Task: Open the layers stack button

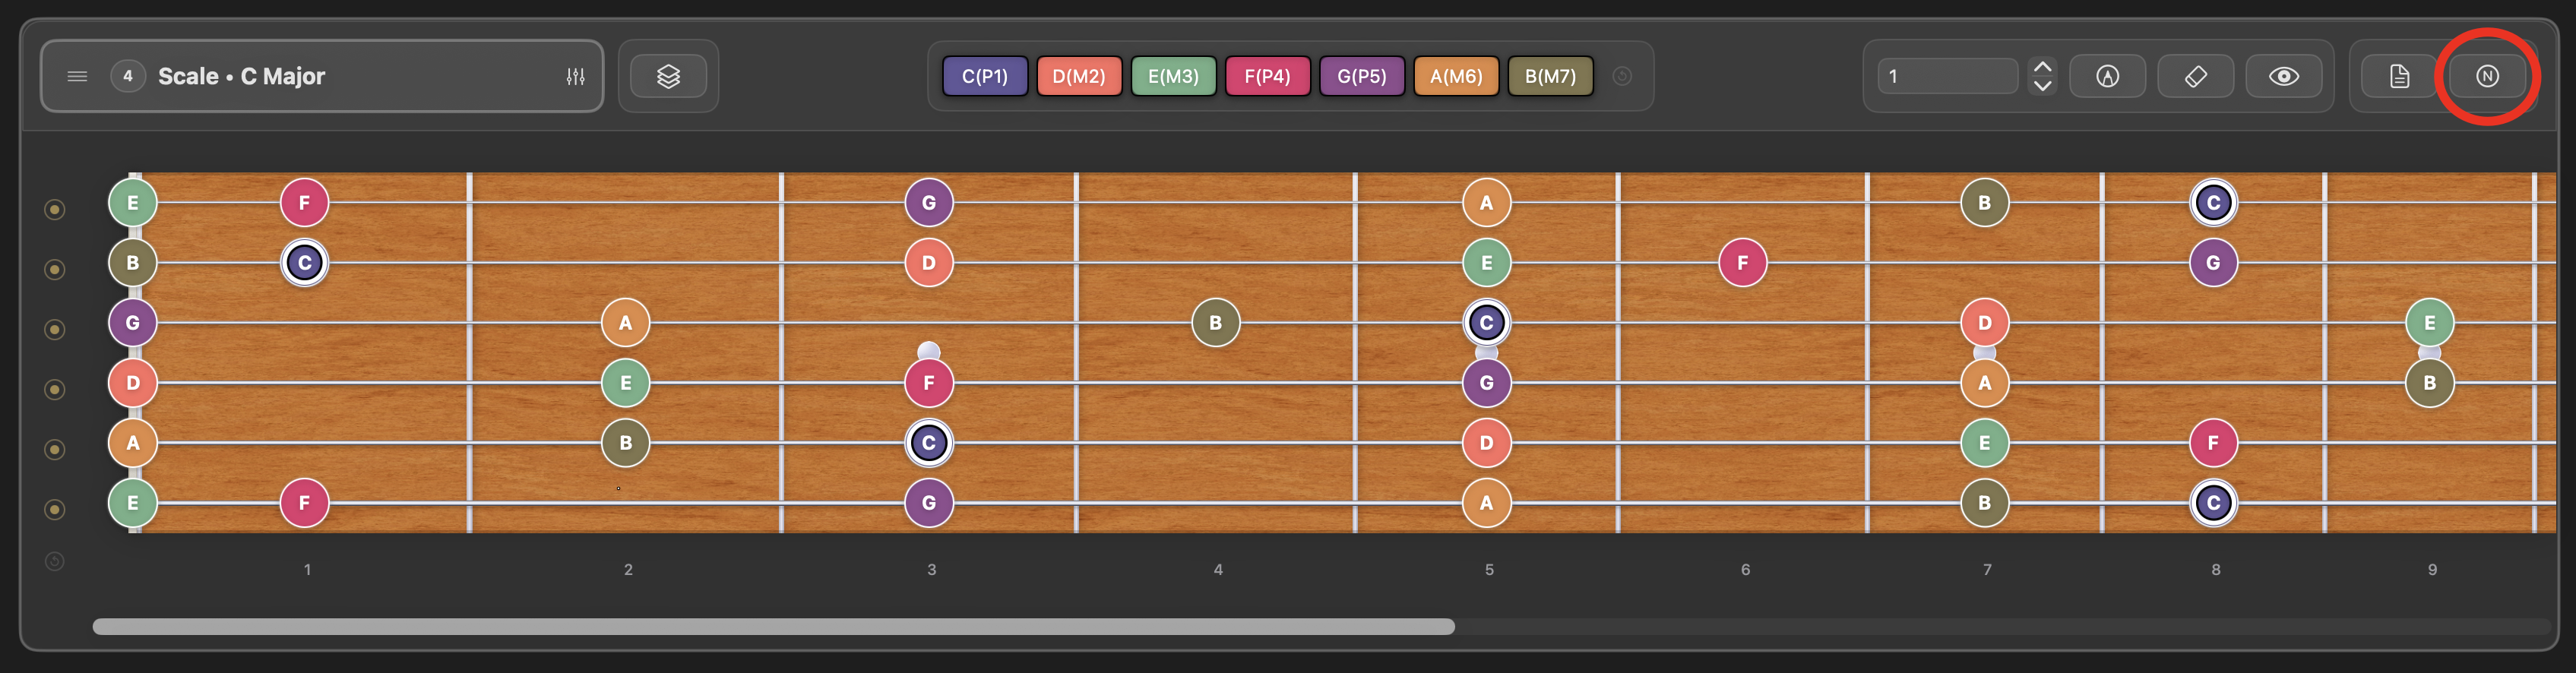Action: (668, 76)
